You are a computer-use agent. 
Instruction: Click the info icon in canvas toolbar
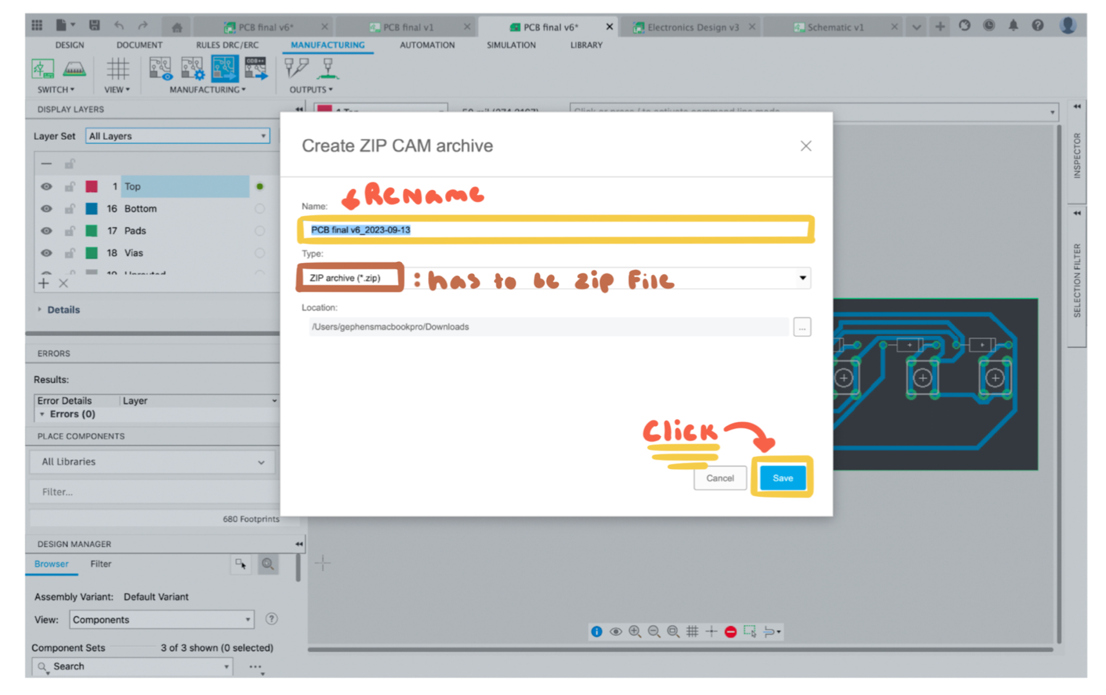point(596,631)
